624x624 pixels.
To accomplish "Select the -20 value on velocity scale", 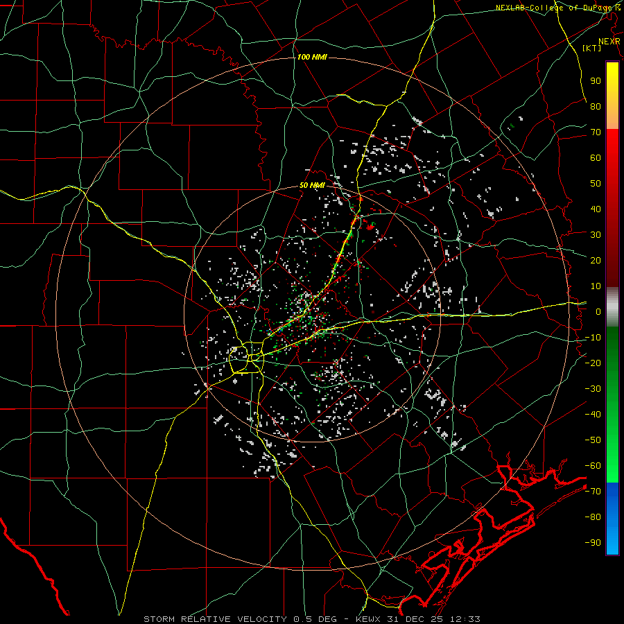I will (593, 363).
